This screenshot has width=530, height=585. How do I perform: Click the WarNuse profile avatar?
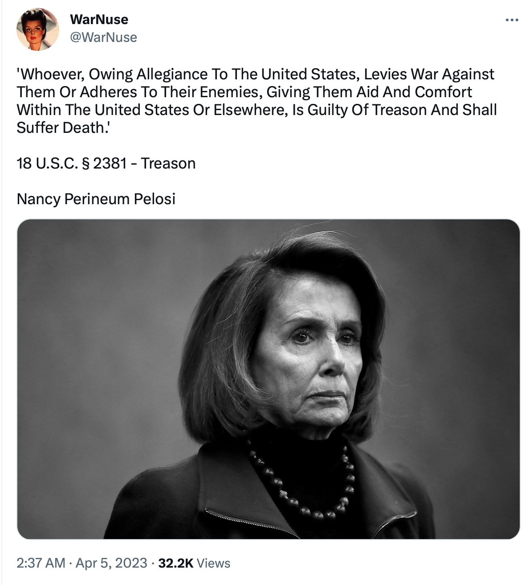click(x=38, y=29)
